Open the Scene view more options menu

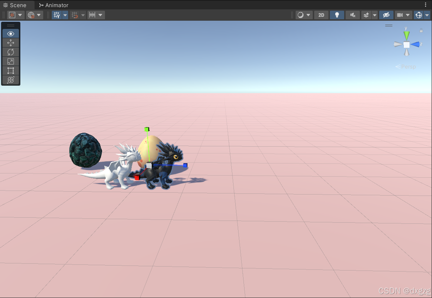point(426,5)
